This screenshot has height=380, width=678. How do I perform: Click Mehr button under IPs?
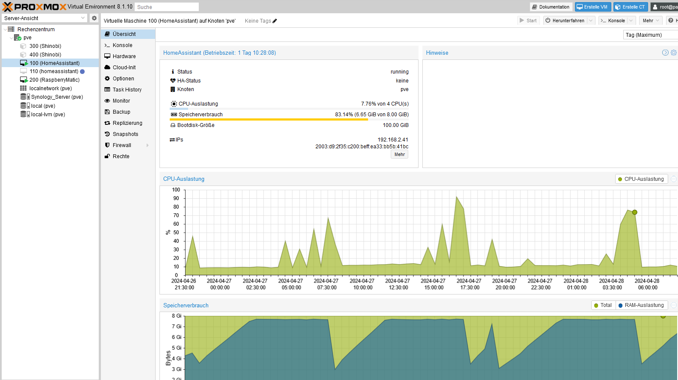(x=400, y=155)
